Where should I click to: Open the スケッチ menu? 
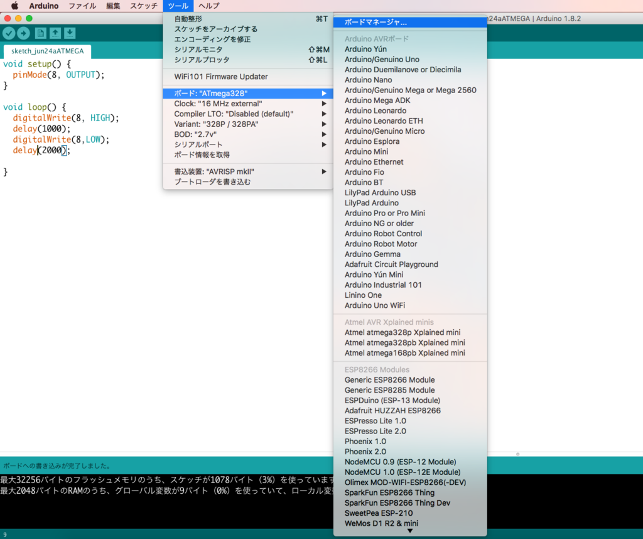tap(144, 6)
